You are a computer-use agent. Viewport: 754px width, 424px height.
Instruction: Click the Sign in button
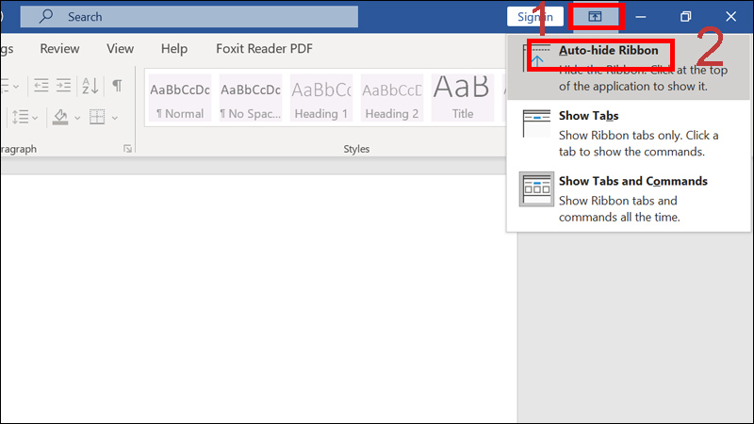pyautogui.click(x=534, y=17)
